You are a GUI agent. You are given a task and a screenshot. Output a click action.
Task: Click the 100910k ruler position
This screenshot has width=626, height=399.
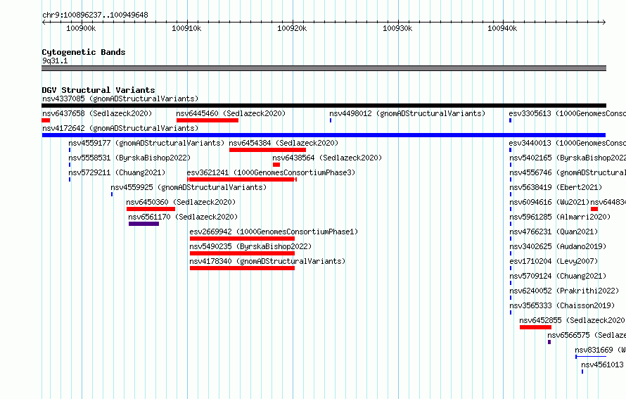186,28
